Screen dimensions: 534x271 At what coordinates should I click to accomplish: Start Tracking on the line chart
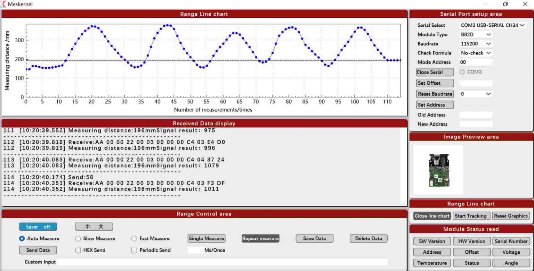point(471,215)
